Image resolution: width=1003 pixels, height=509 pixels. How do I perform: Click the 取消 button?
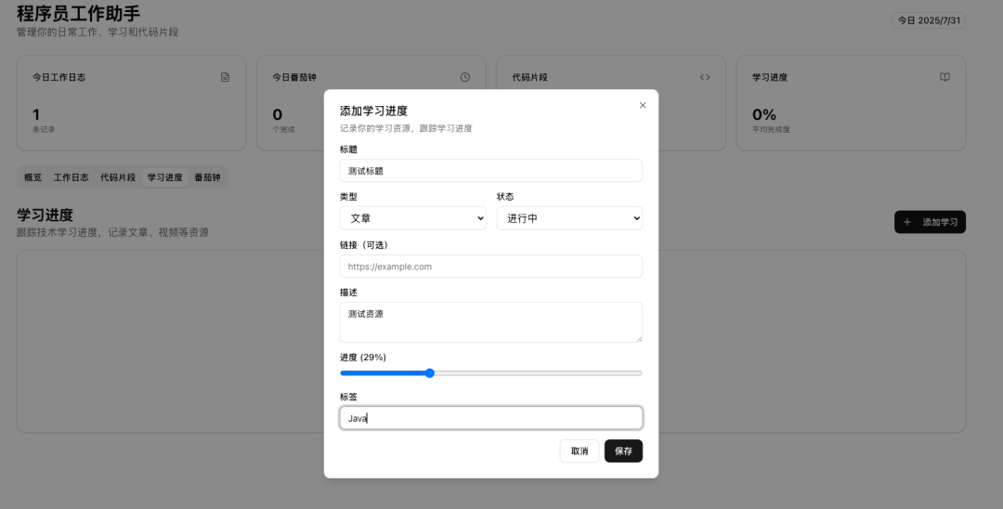point(580,451)
